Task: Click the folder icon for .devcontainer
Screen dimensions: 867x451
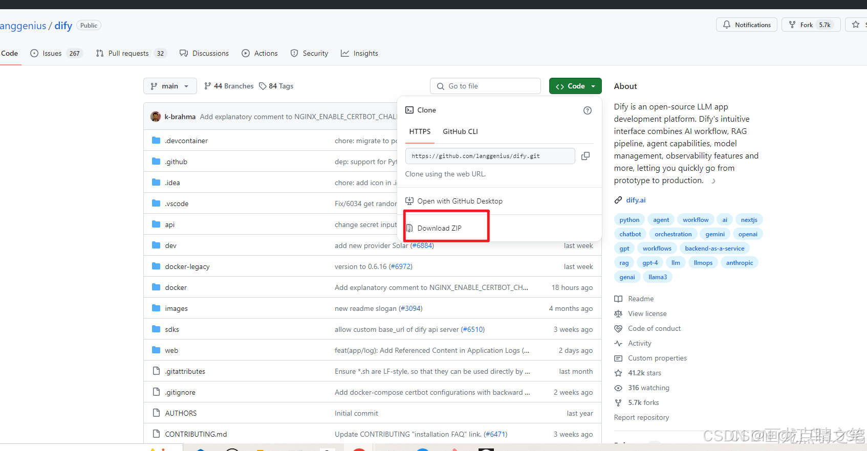Action: pos(156,141)
